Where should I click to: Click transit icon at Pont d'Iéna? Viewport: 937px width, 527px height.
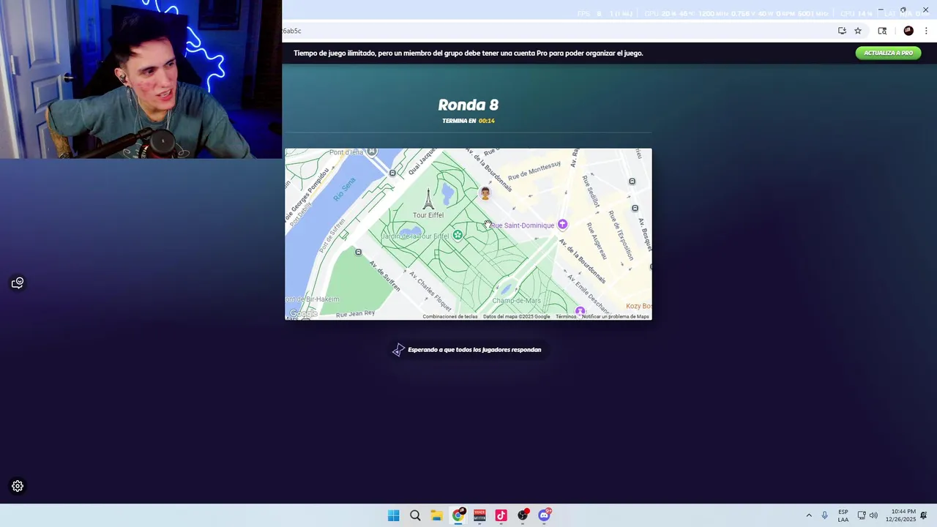372,152
